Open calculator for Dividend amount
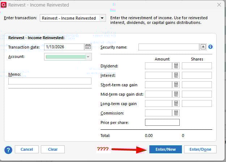 176,66
